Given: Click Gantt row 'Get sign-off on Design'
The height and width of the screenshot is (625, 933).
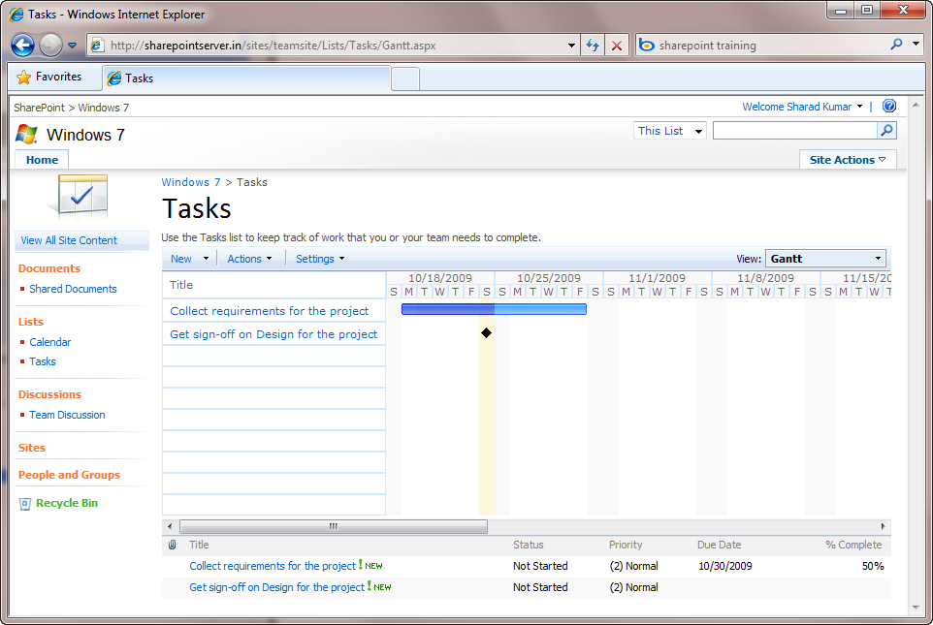Looking at the screenshot, I should click(x=273, y=334).
